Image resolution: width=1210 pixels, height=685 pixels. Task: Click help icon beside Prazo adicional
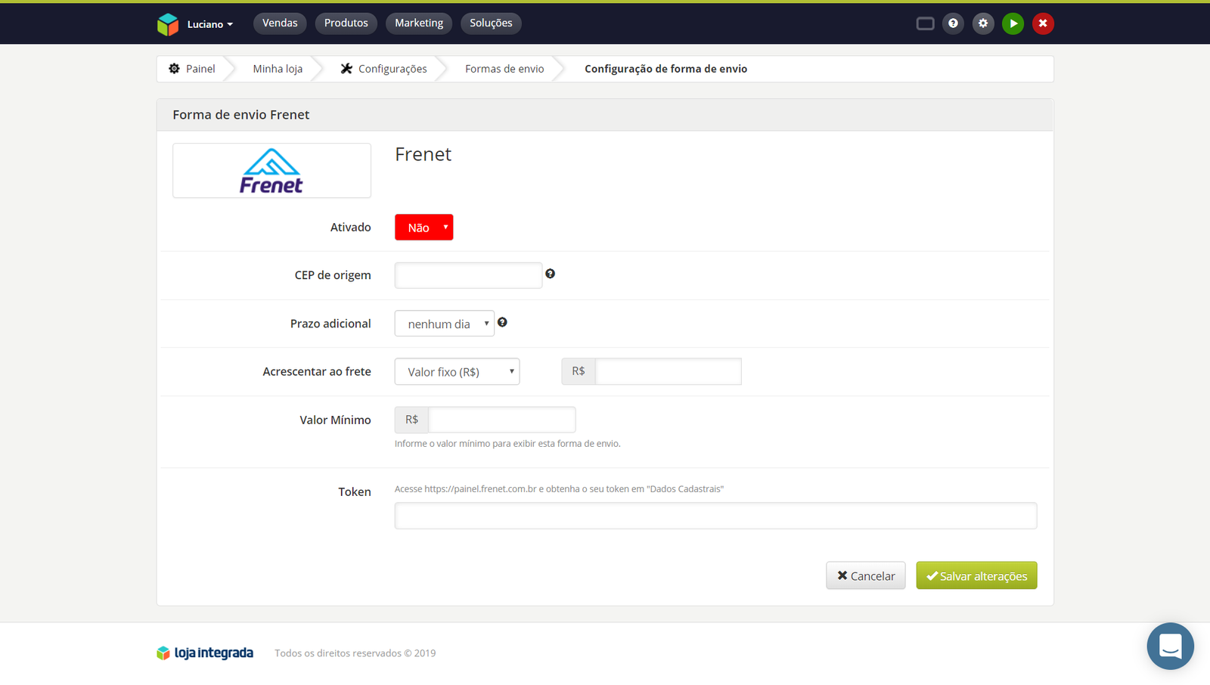click(502, 323)
